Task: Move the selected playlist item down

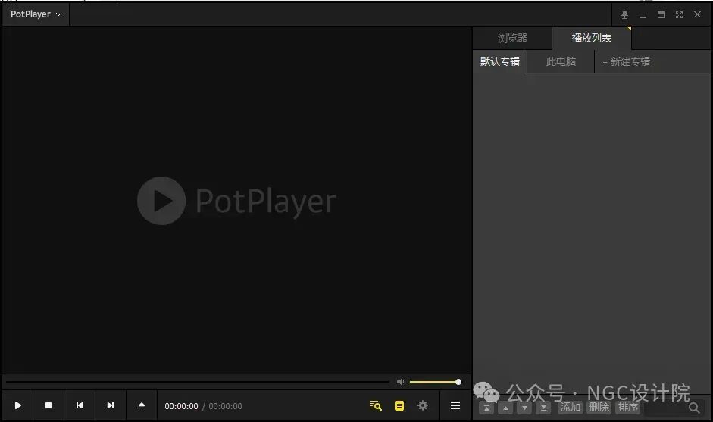Action: [x=524, y=408]
